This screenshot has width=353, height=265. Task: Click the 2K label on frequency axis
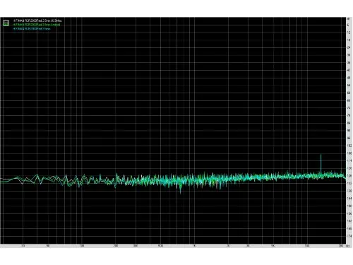[x=228, y=246]
